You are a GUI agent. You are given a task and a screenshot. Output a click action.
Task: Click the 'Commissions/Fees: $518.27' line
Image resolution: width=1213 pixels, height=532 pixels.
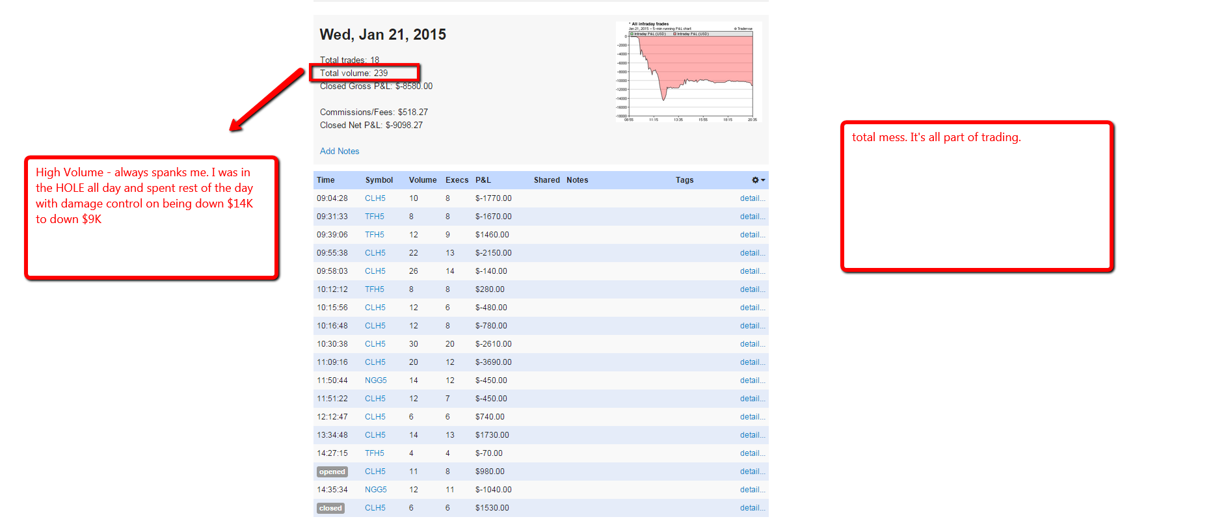(374, 113)
